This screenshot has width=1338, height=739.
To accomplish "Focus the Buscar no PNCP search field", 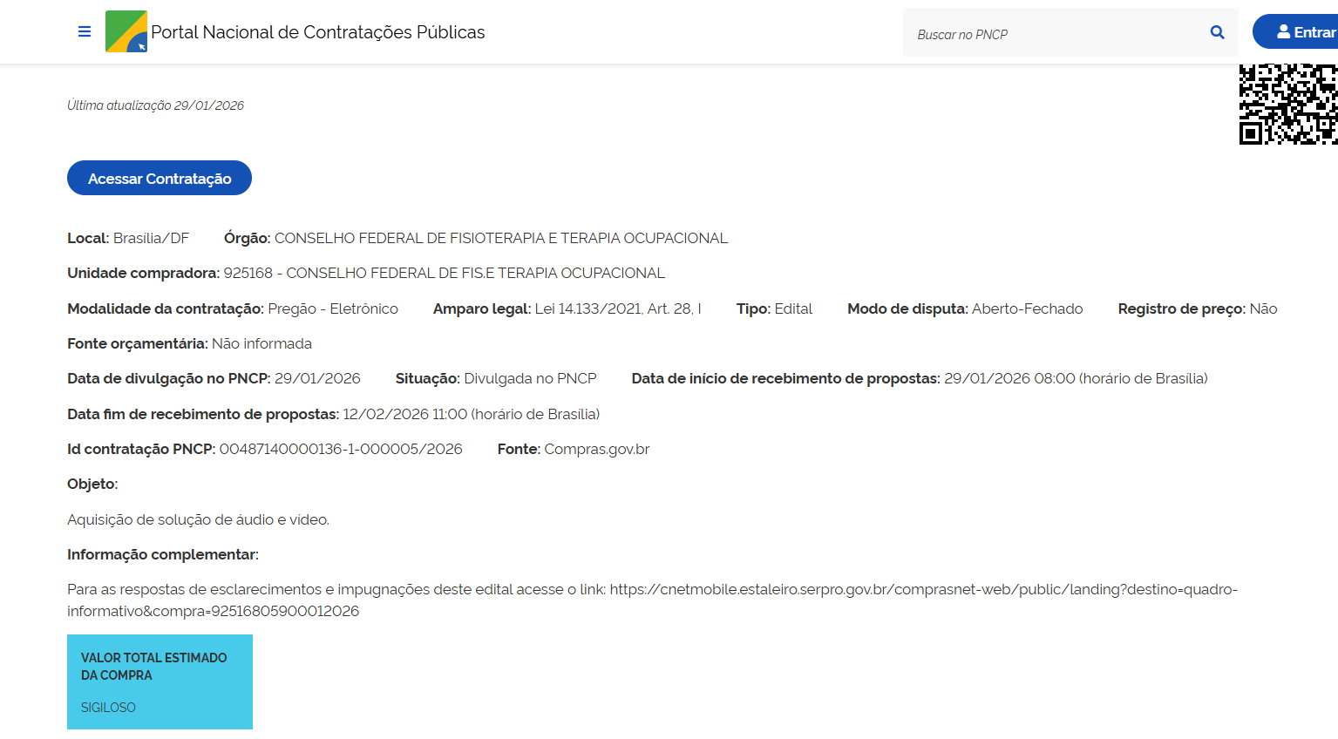I will point(1055,34).
